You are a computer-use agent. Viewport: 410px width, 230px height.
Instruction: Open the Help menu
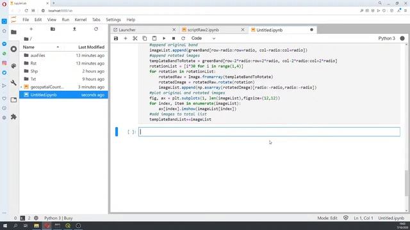tap(131, 20)
